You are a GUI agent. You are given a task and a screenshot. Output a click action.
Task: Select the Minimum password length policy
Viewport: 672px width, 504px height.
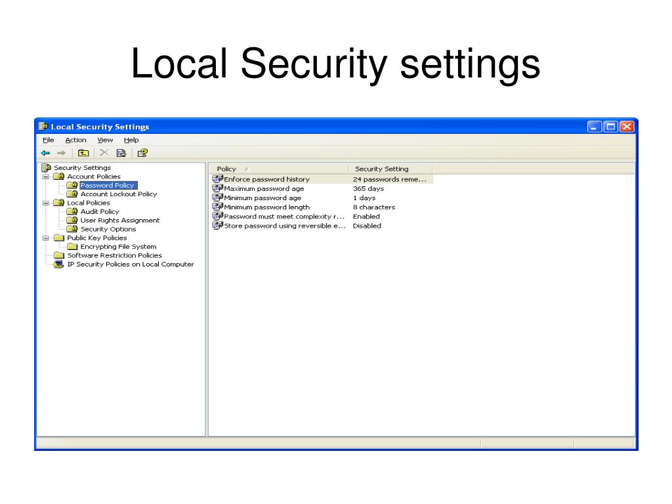coord(266,207)
